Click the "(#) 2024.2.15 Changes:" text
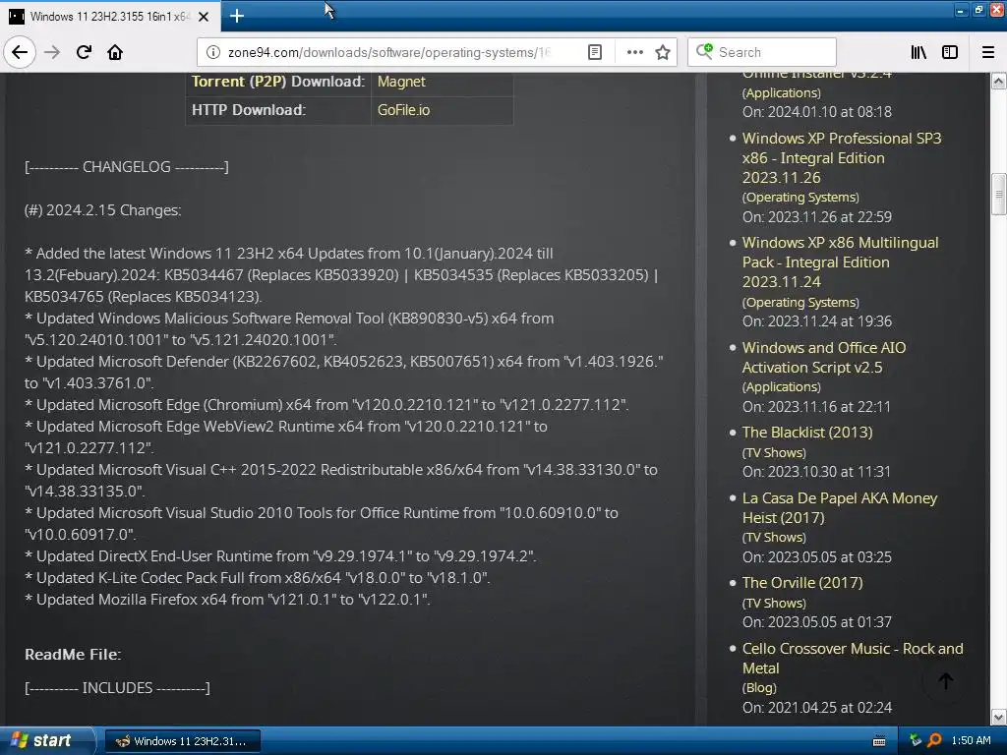Viewport: 1007px width, 755px height. (102, 210)
